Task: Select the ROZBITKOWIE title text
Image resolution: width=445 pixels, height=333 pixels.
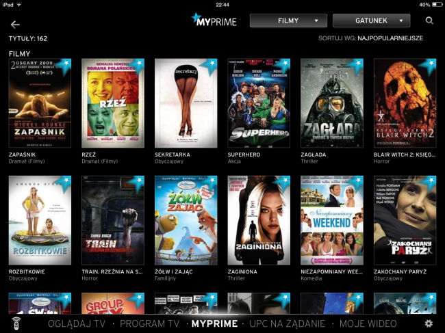Action: coord(27,271)
